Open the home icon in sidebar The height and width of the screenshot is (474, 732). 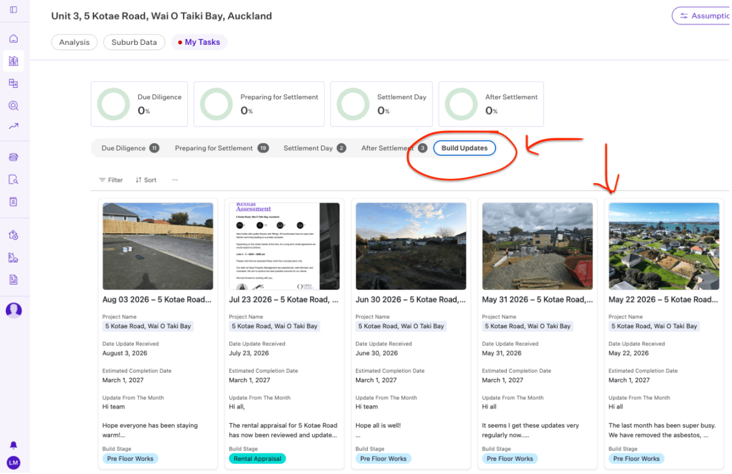click(x=14, y=39)
